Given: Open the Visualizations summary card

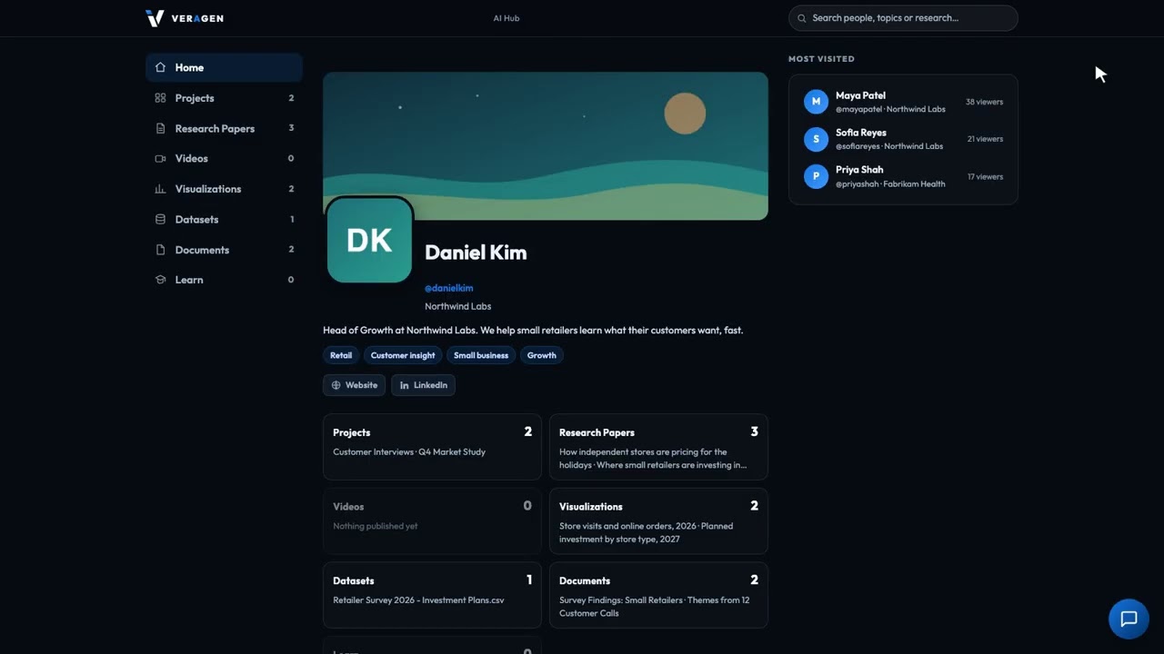Looking at the screenshot, I should (x=658, y=521).
